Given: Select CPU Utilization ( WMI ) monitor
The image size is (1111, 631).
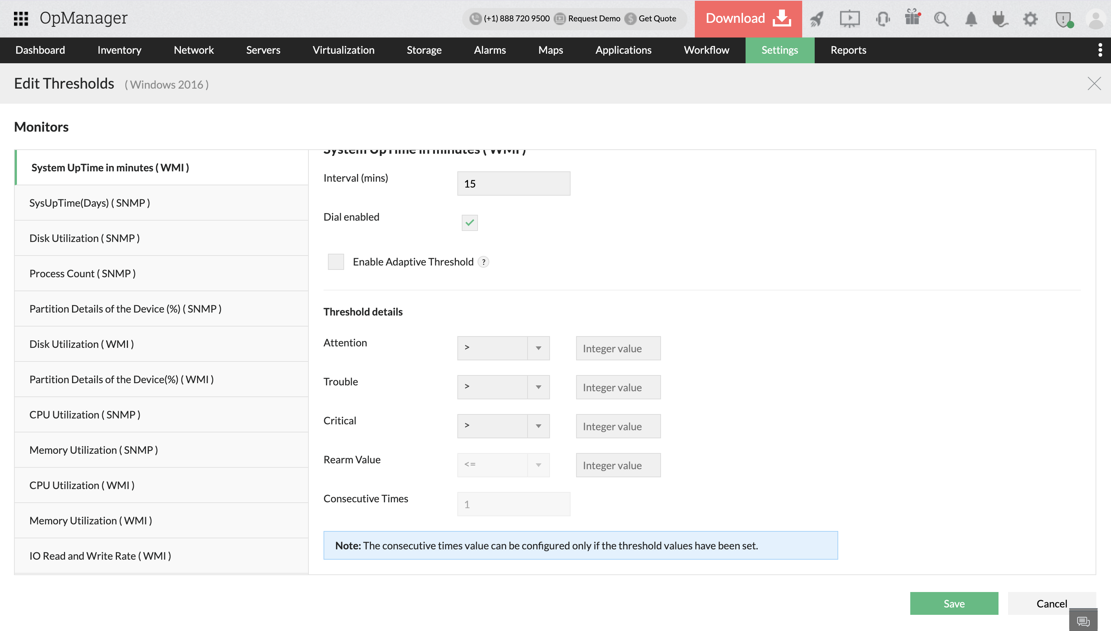Looking at the screenshot, I should coord(82,485).
